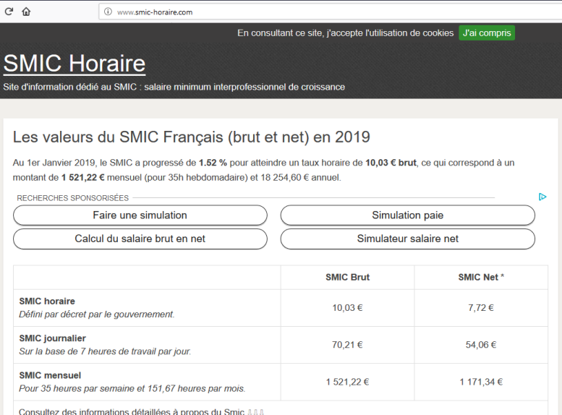Click the SMIC horaire row label
Screen dimensions: 562x415
click(47, 301)
